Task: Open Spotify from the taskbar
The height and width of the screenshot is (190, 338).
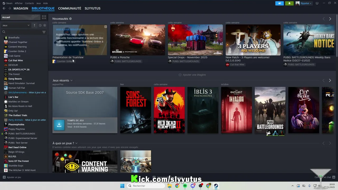Action: coord(185,186)
